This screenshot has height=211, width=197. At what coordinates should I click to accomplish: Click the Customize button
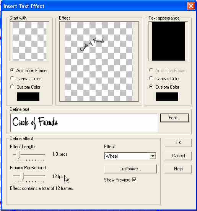click(x=130, y=169)
